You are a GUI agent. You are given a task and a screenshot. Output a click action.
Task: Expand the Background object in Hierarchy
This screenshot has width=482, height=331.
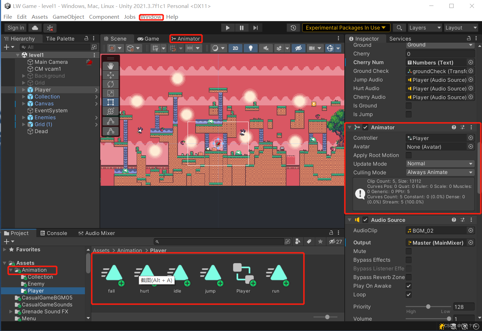tap(24, 76)
